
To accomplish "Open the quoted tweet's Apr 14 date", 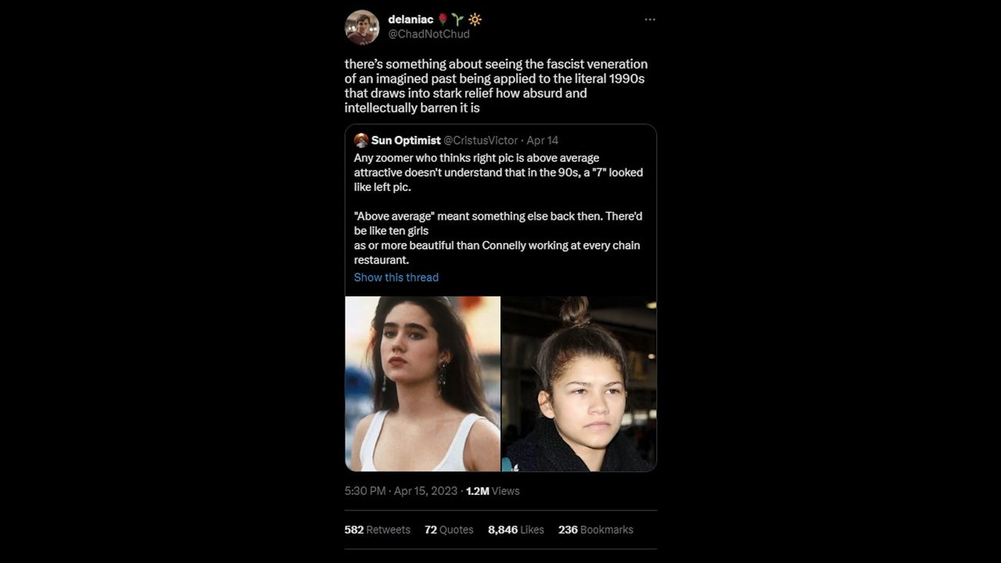I will click(x=543, y=141).
